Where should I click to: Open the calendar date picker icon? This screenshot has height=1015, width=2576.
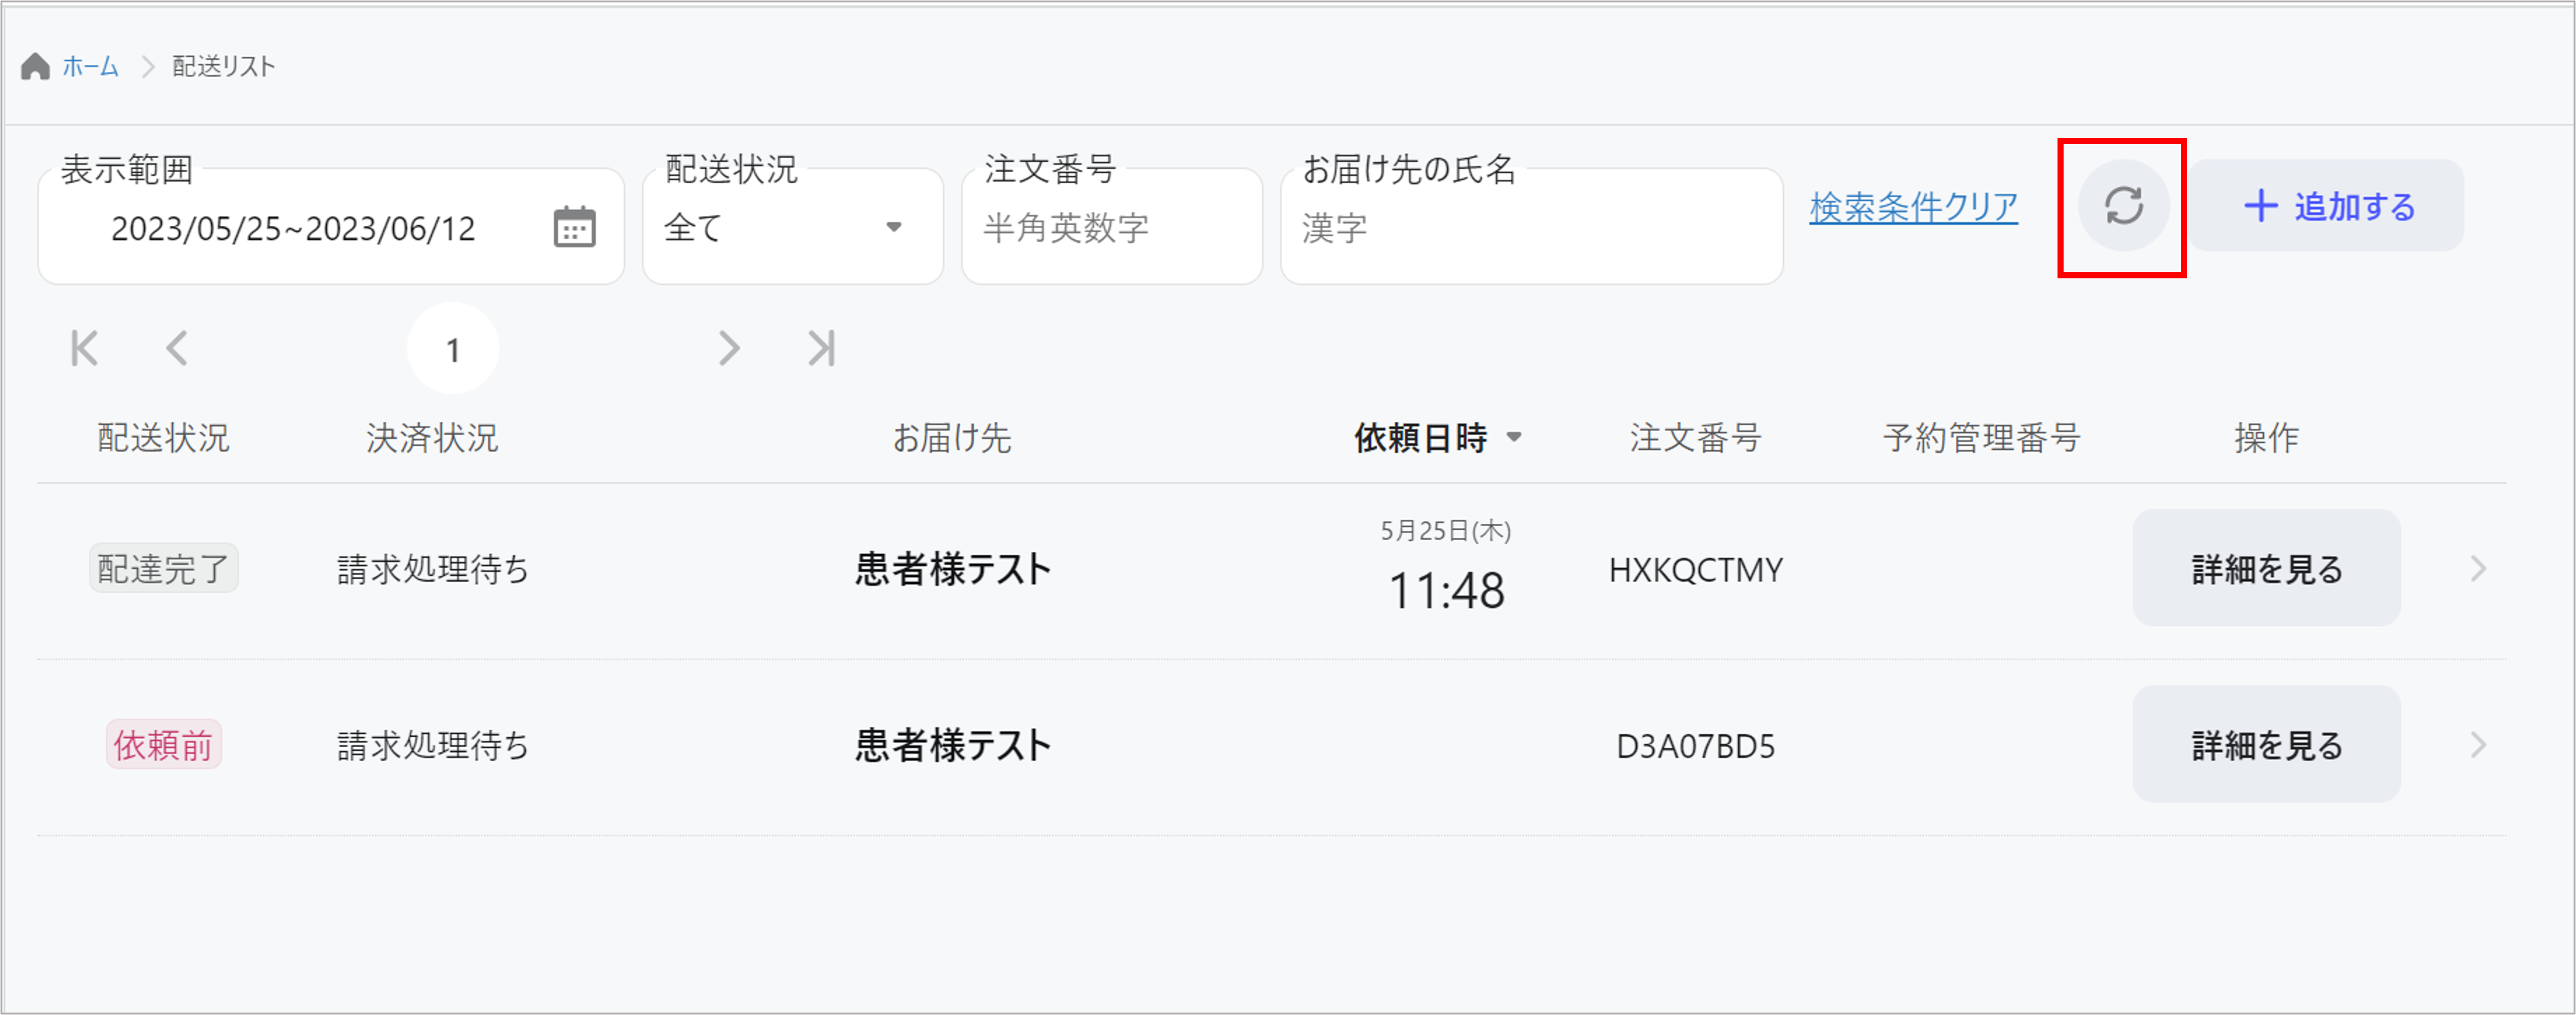(574, 227)
